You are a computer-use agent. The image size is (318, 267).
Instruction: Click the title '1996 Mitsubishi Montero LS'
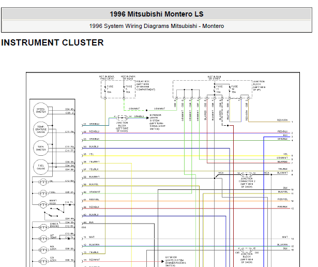[156, 14]
